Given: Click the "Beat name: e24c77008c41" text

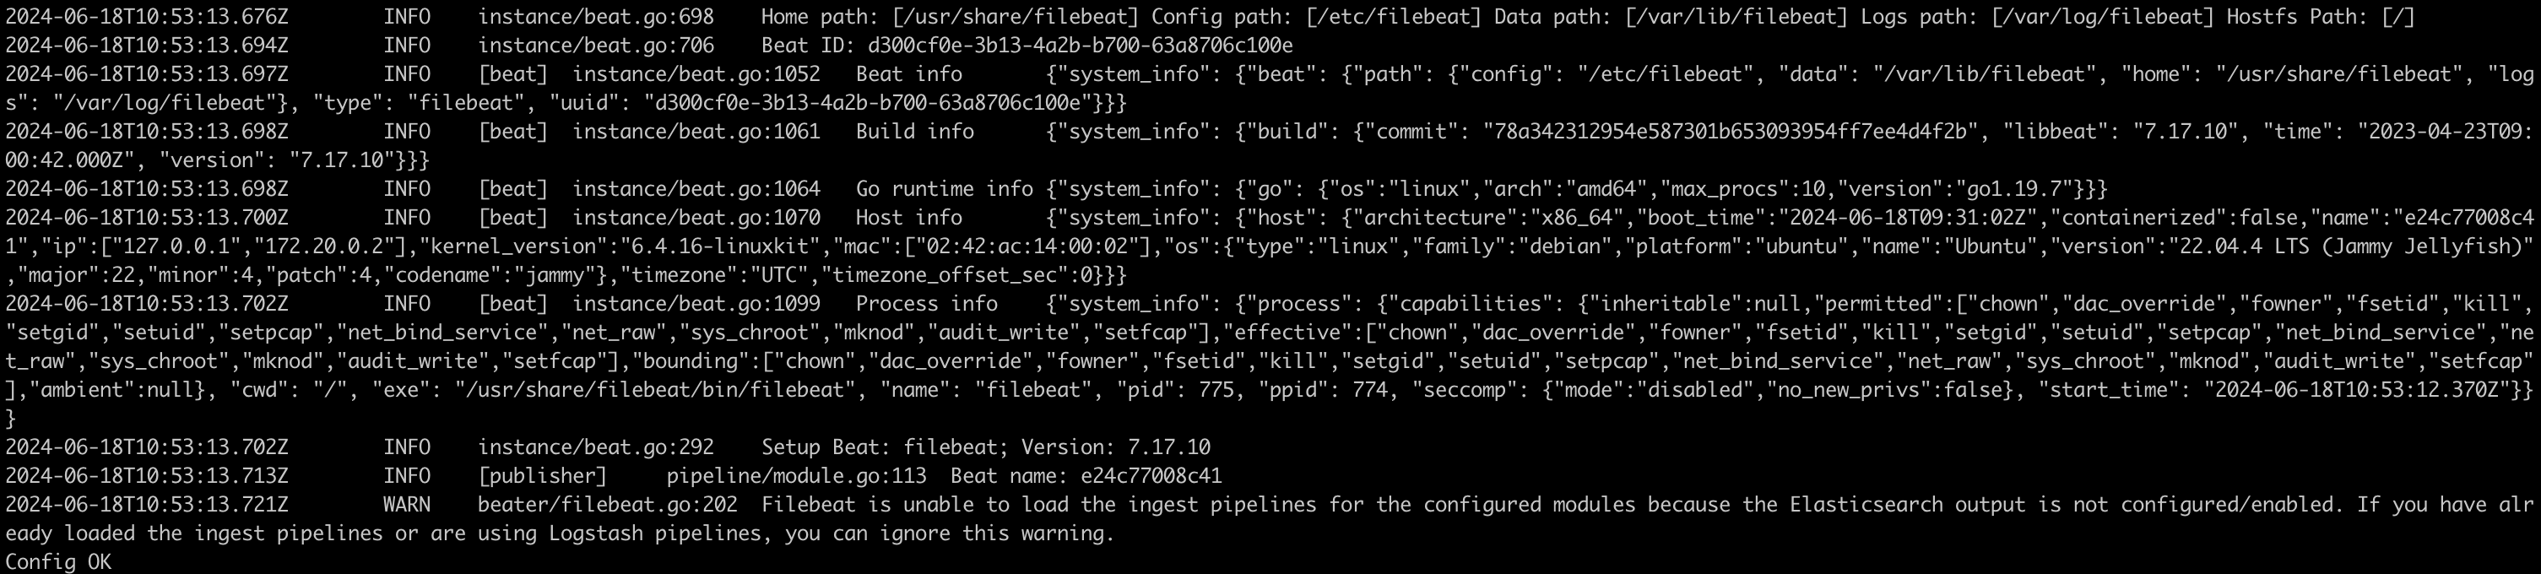Looking at the screenshot, I should pos(1086,475).
